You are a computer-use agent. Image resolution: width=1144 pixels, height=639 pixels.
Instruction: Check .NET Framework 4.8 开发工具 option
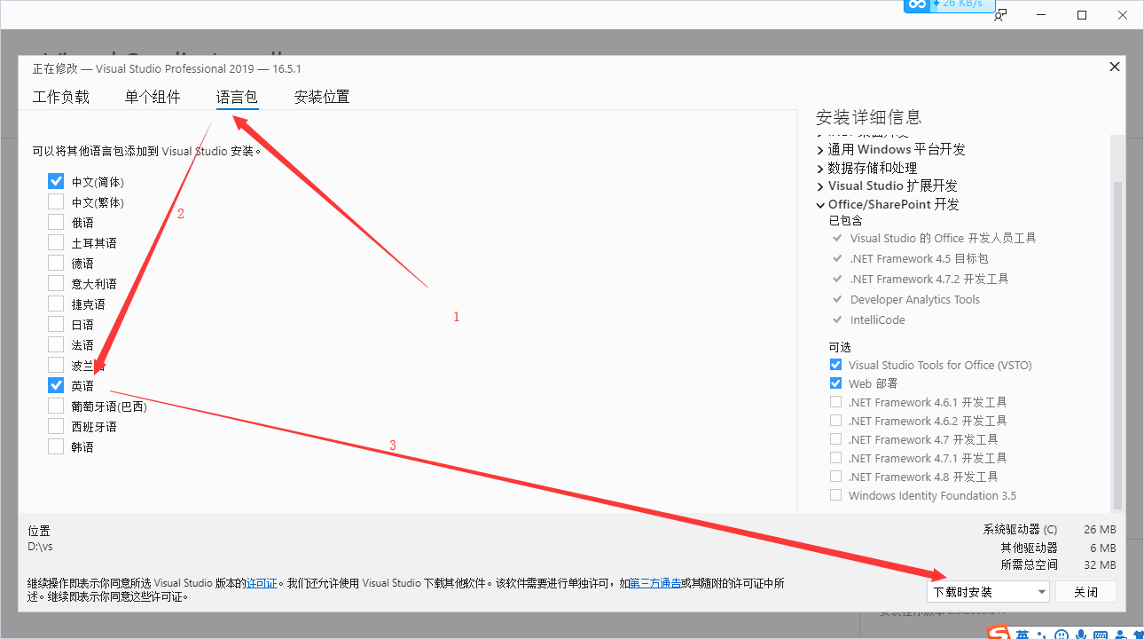[834, 476]
